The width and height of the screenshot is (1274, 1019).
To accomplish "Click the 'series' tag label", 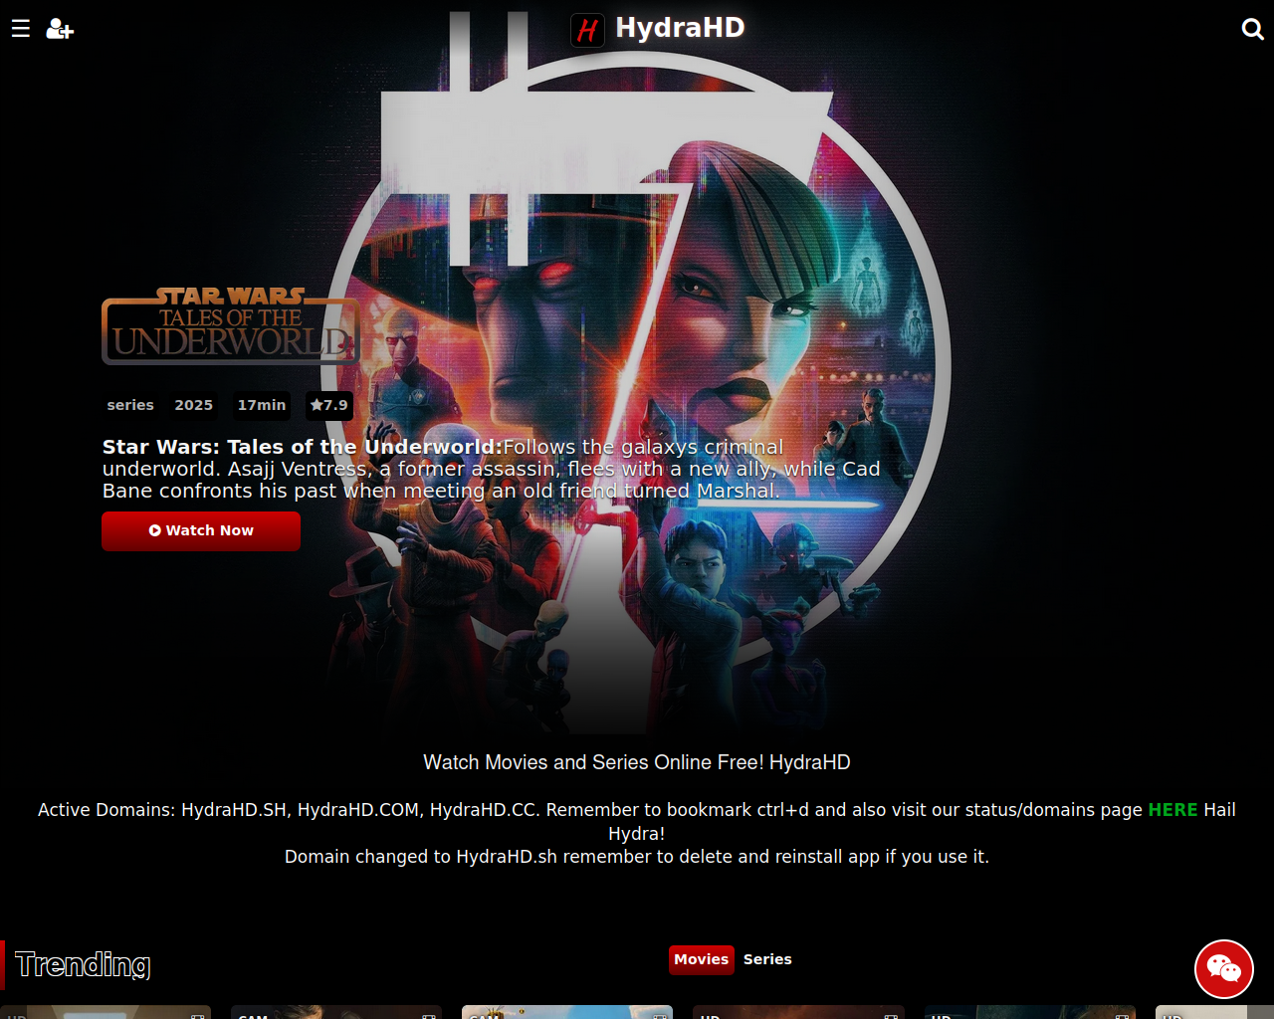I will 130,405.
